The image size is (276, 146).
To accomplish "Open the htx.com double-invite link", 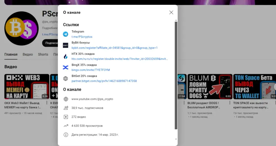I will point(119,59).
